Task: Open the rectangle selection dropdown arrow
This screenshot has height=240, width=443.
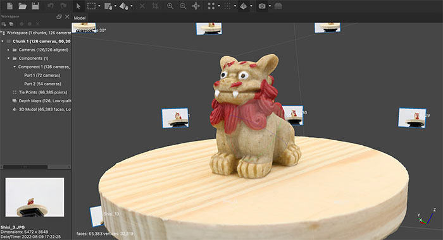Action: [99, 6]
